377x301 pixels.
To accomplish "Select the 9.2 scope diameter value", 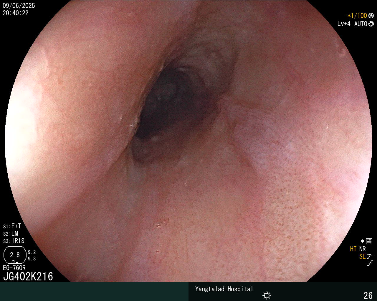I will pos(32,252).
